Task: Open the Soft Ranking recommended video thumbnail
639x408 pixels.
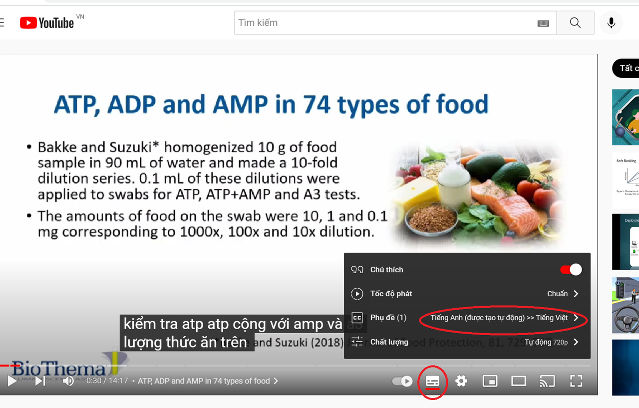Action: (626, 180)
